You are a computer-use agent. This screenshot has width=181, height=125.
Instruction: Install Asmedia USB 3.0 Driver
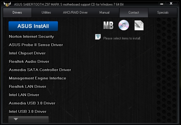(32, 103)
